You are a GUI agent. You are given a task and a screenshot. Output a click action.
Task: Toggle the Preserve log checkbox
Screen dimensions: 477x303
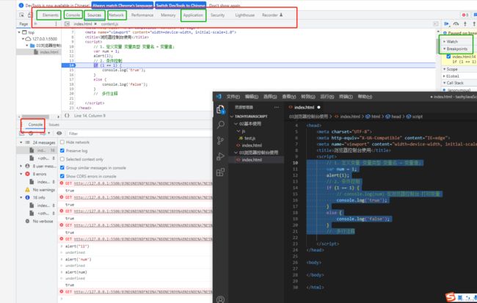tap(62, 150)
